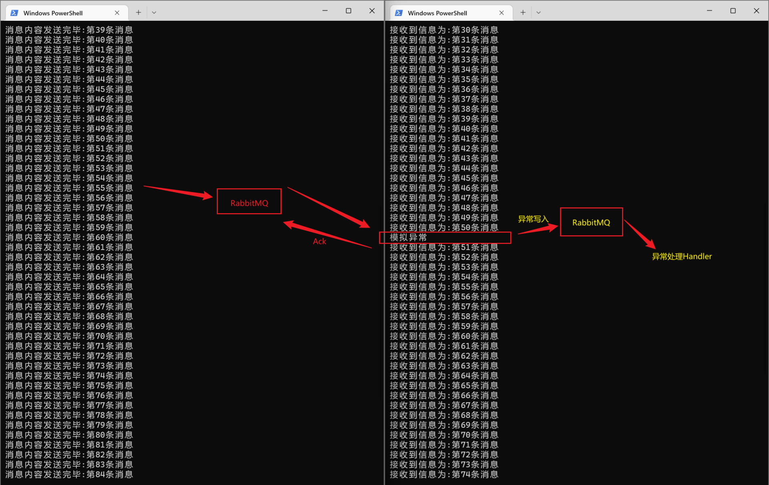
Task: Maximize the left terminal window
Action: (x=348, y=11)
